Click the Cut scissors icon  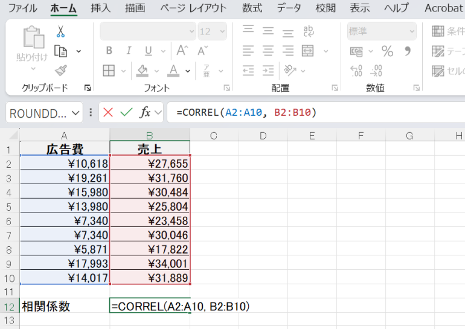60,31
